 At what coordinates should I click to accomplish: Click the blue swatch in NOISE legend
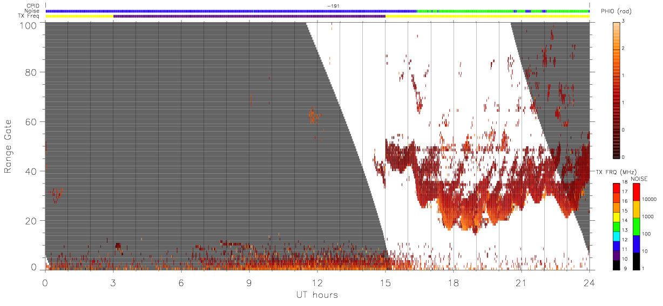pyautogui.click(x=636, y=243)
